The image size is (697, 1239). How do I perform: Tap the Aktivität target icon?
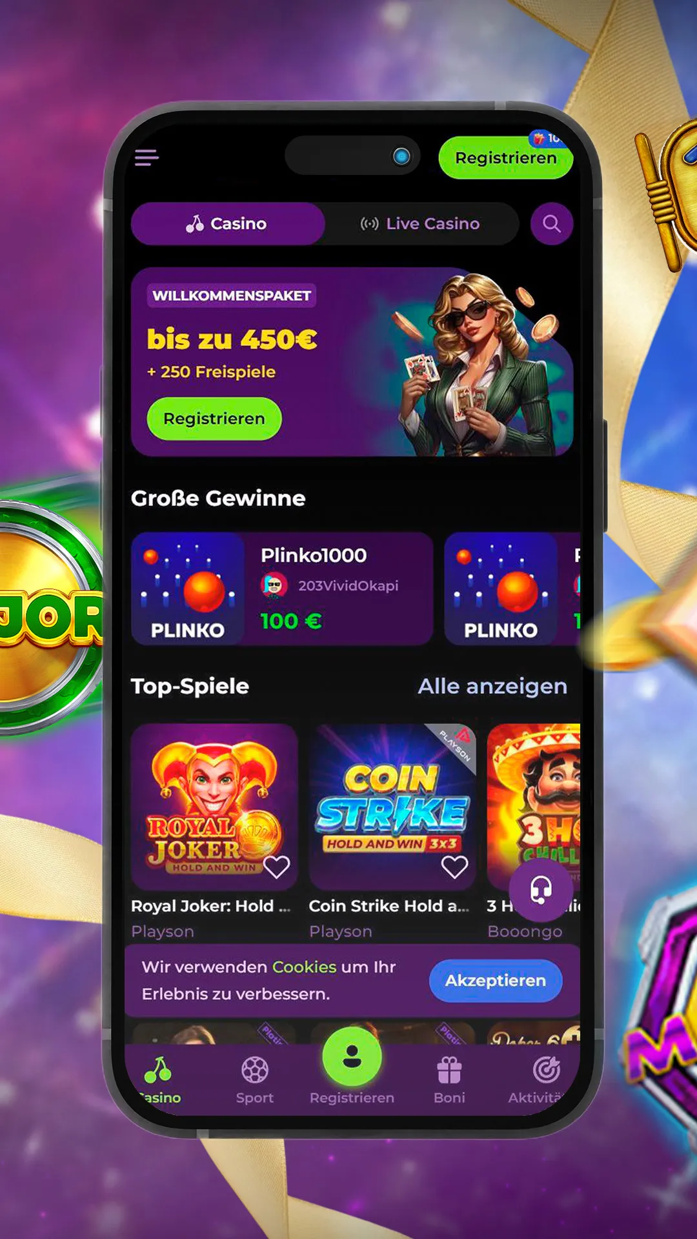click(546, 1070)
